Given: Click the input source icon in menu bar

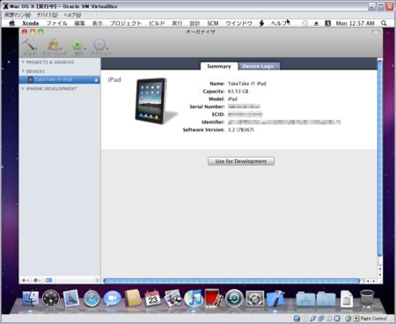Looking at the screenshot, I should pos(327,24).
